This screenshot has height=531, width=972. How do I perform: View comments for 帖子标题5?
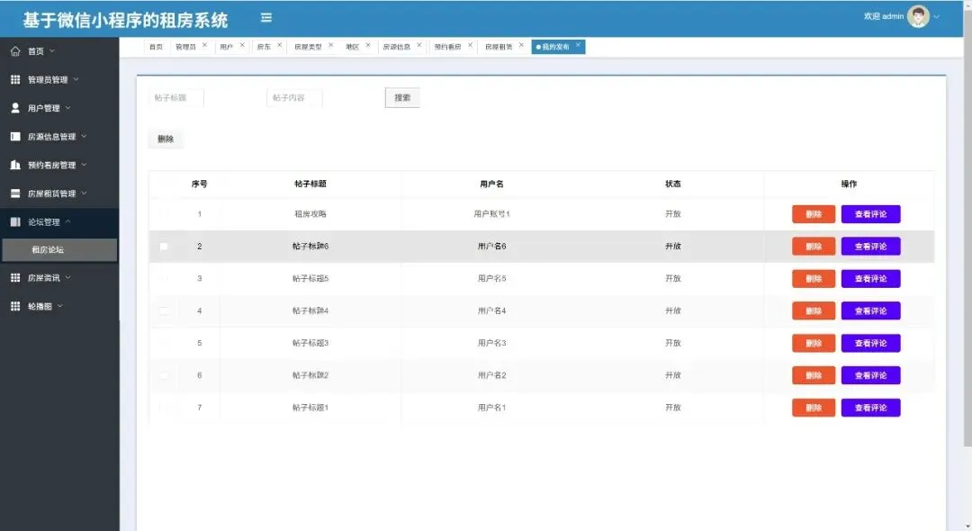pos(870,279)
